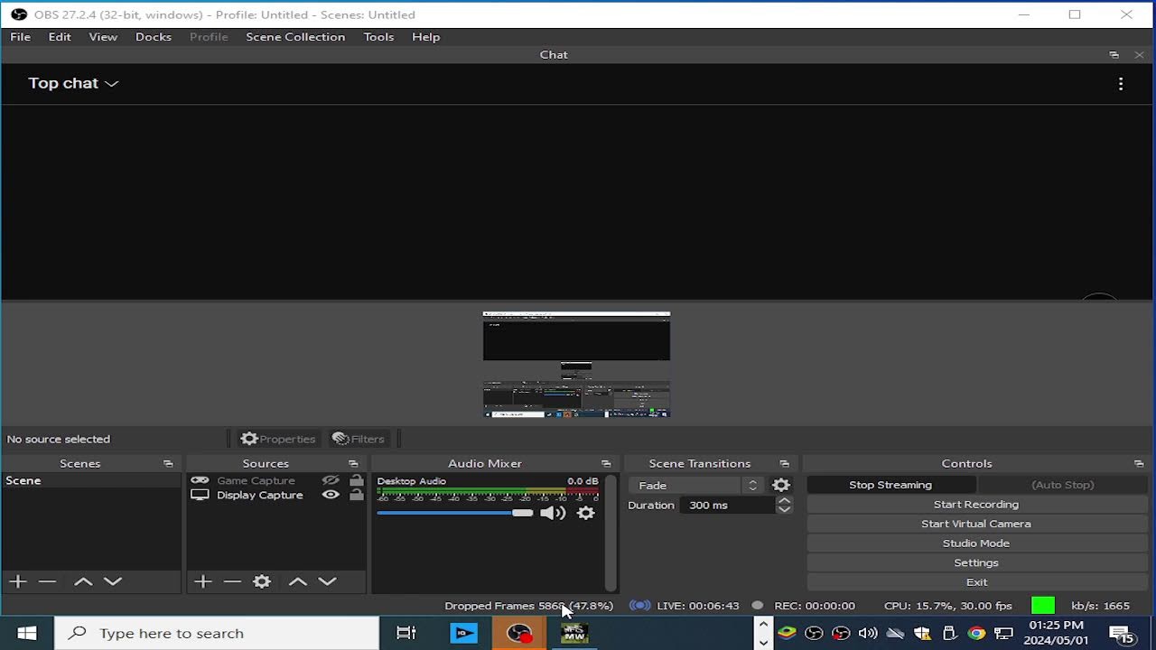Open the Docks menu
The width and height of the screenshot is (1156, 650).
pyautogui.click(x=154, y=37)
